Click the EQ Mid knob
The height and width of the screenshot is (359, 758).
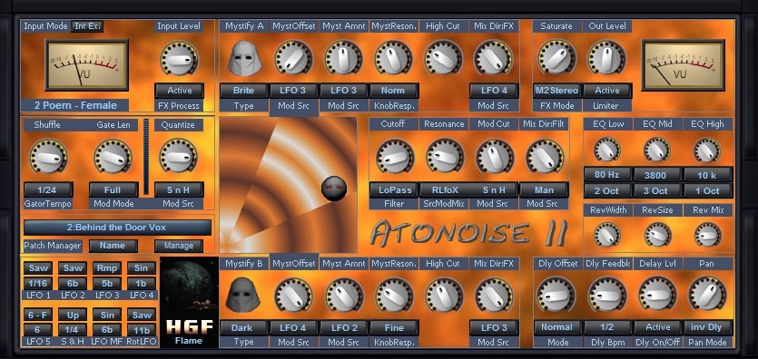[657, 150]
